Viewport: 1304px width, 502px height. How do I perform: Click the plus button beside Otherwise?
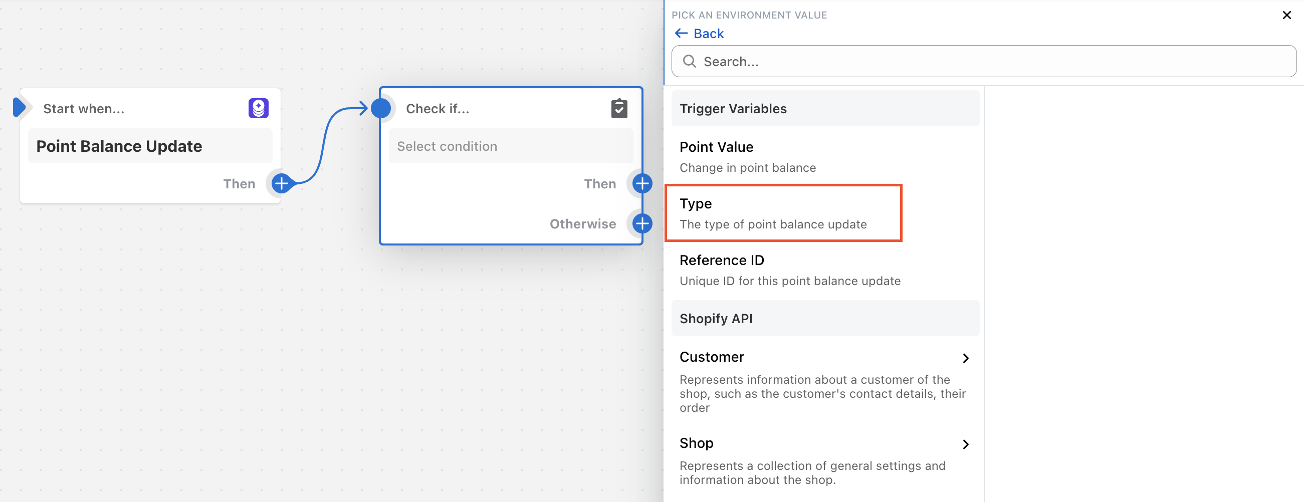pos(642,223)
